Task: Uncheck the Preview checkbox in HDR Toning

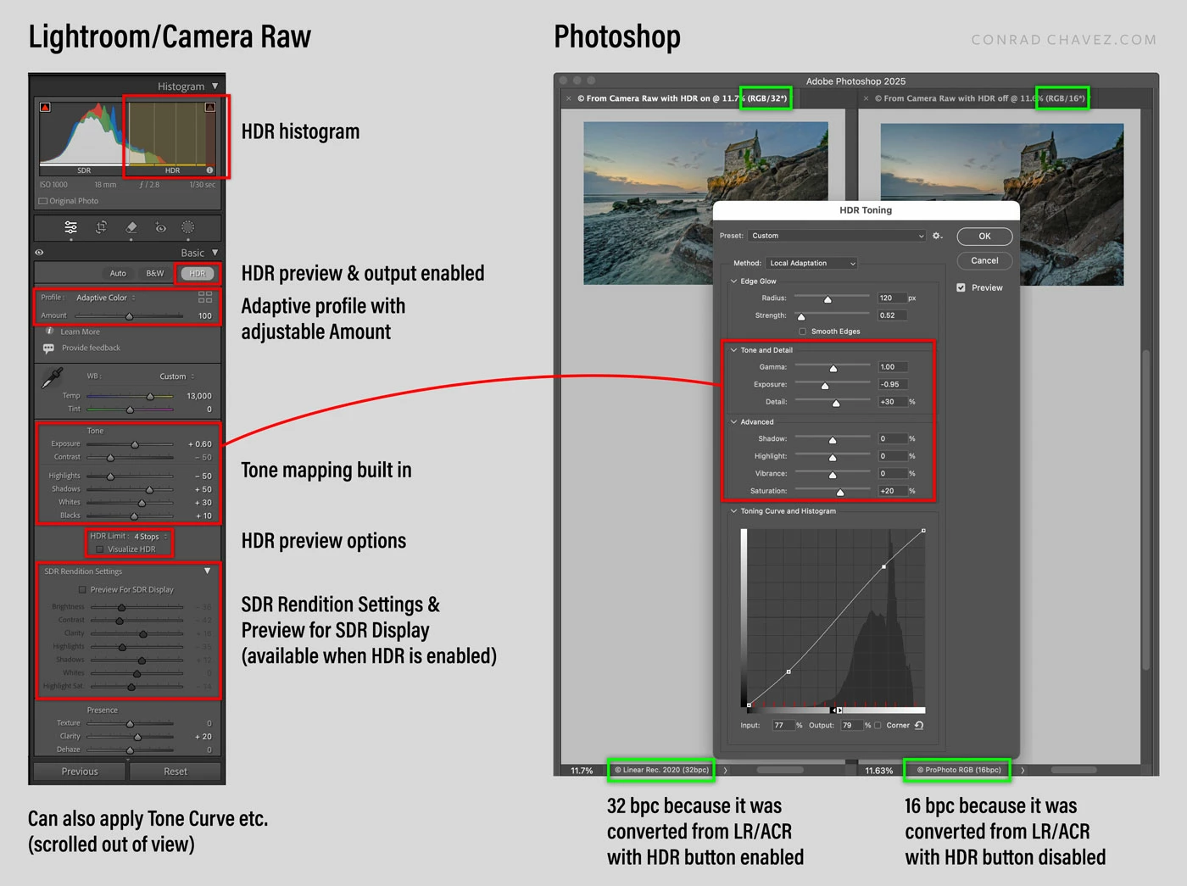Action: (x=961, y=287)
